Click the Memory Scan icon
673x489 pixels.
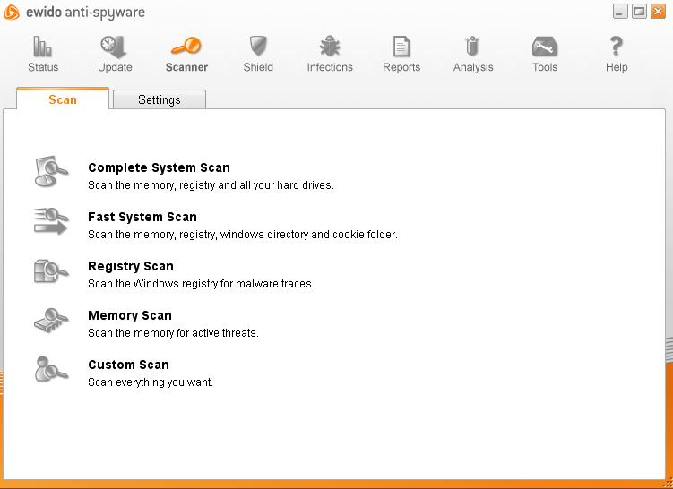pyautogui.click(x=51, y=321)
